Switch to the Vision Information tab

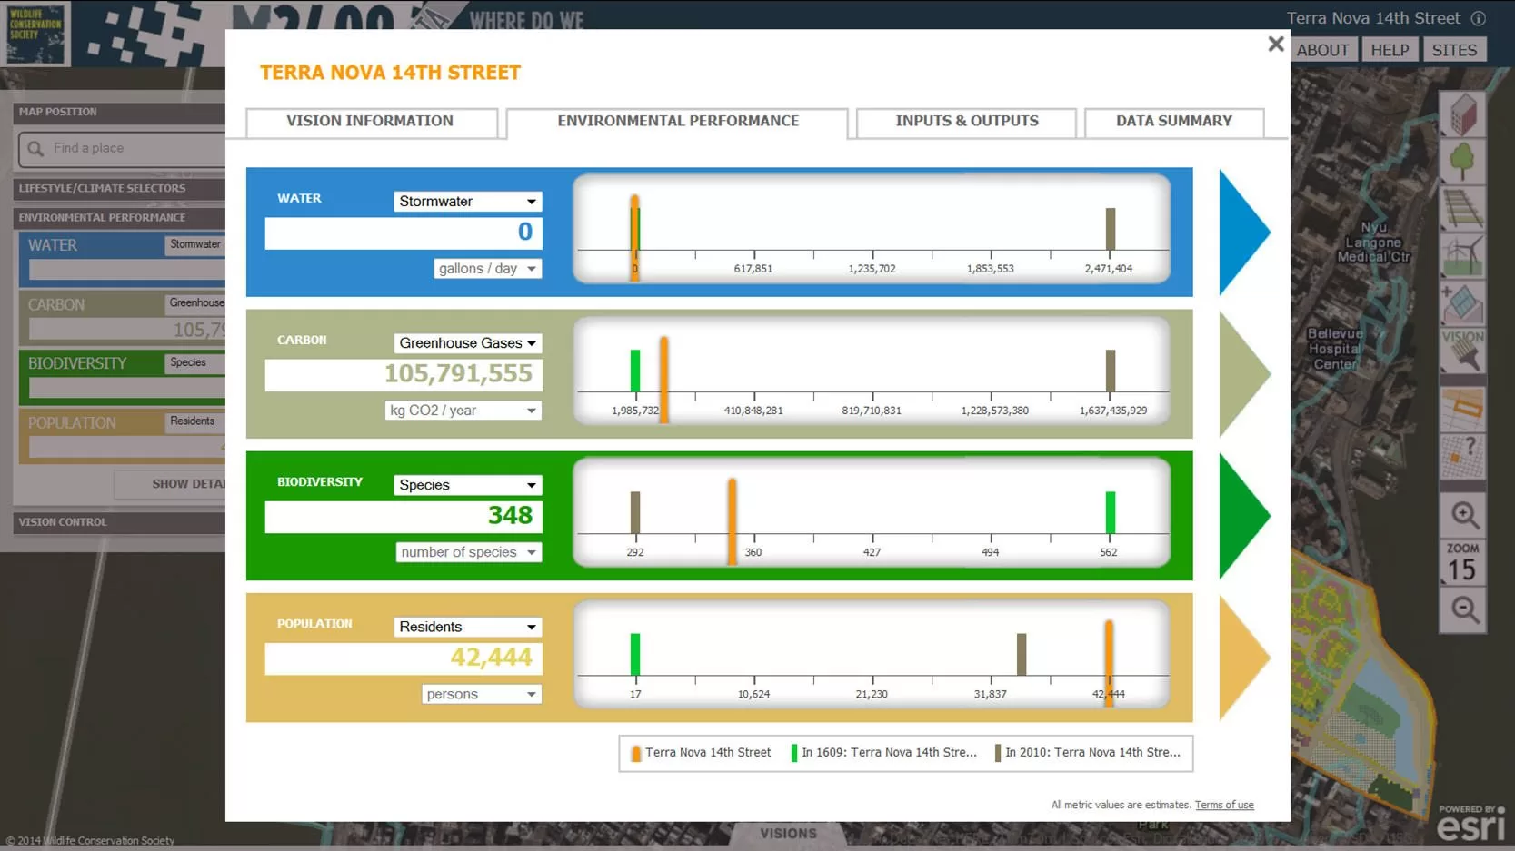[370, 122]
